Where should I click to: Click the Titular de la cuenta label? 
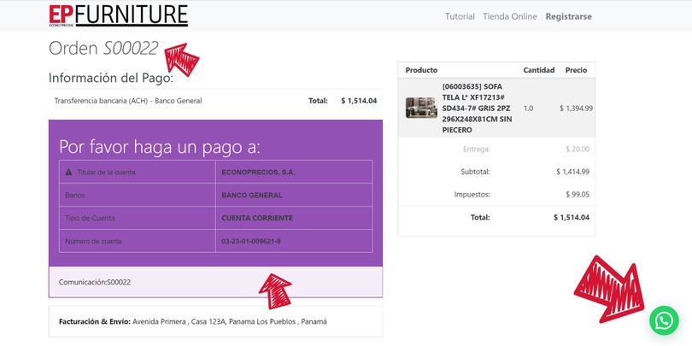click(x=106, y=172)
